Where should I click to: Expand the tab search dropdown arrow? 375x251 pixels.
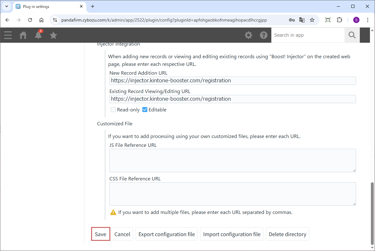coord(6,6)
